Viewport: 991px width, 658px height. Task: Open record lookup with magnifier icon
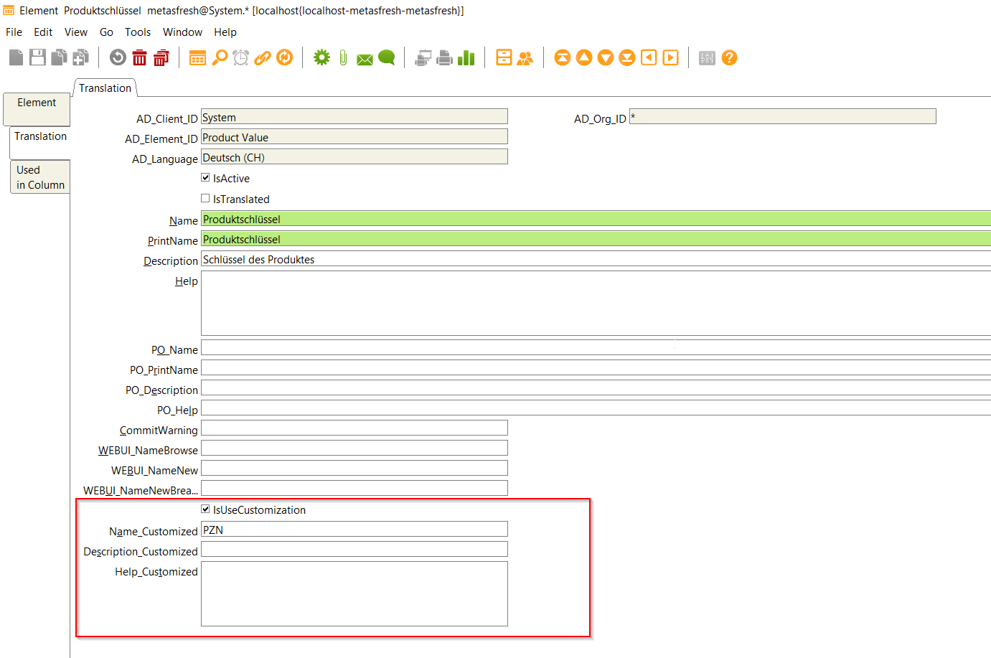(220, 57)
